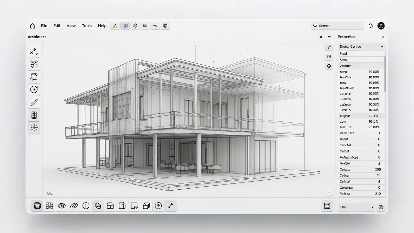Activate the clock-style rotation tool in the sidebar
The height and width of the screenshot is (233, 414).
pyautogui.click(x=34, y=90)
